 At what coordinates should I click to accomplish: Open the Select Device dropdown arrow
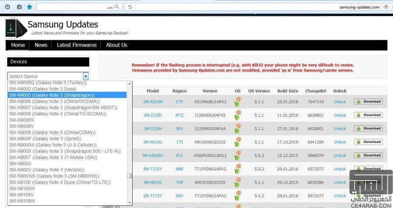86,76
